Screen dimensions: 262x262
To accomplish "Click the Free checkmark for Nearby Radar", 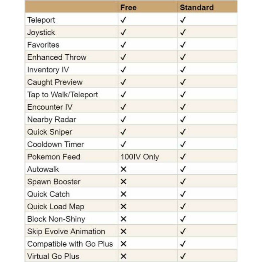I will point(123,119).
